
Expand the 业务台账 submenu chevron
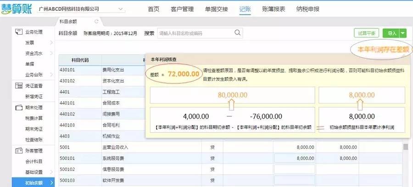(51, 75)
